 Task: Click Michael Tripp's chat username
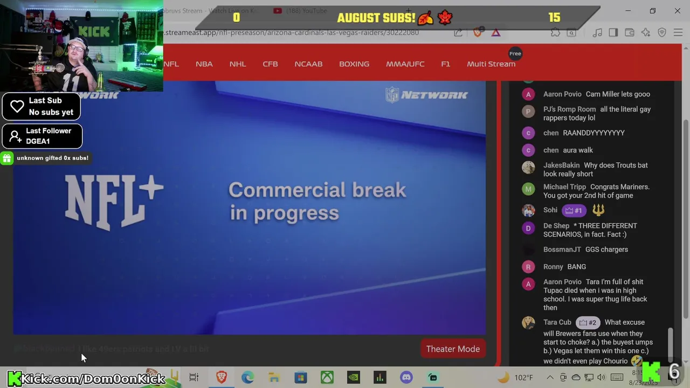point(564,186)
